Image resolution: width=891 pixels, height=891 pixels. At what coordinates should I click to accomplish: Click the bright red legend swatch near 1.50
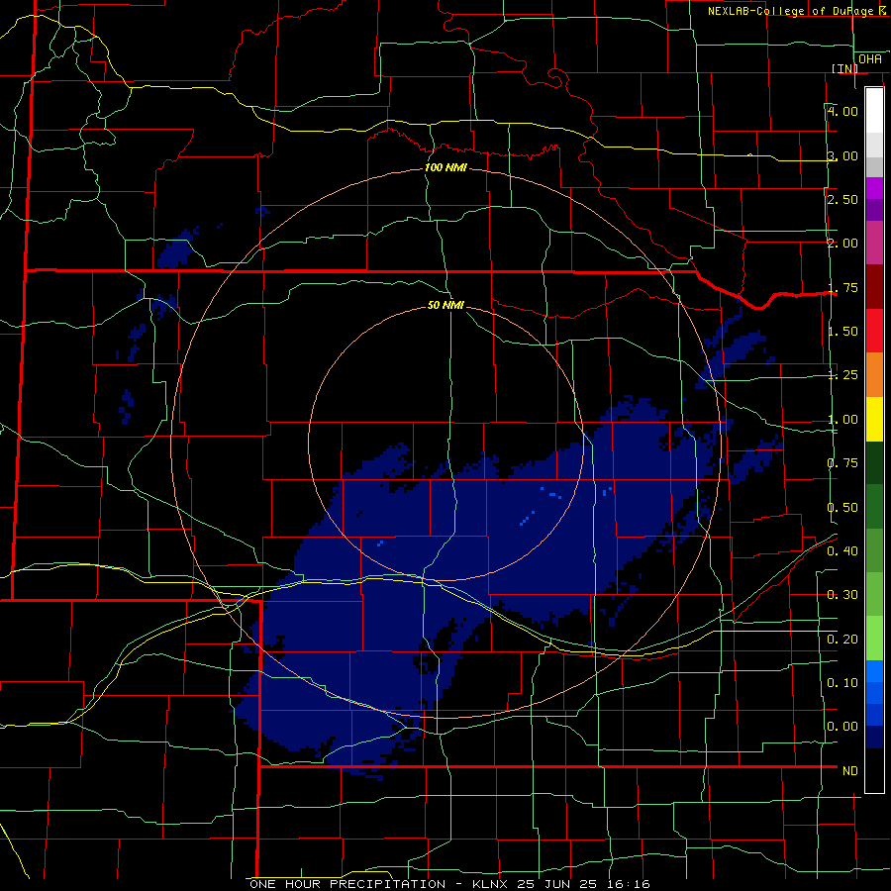pos(874,331)
